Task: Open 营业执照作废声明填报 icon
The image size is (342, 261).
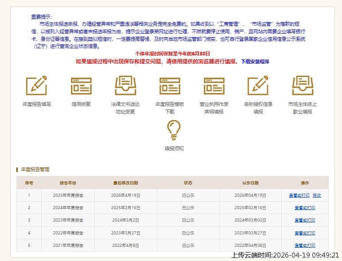Action: coord(214,86)
